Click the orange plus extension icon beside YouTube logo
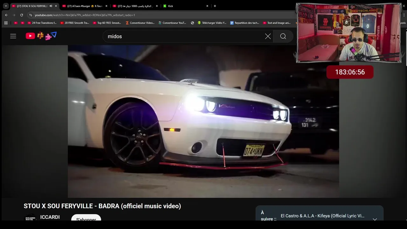 pyautogui.click(x=40, y=36)
